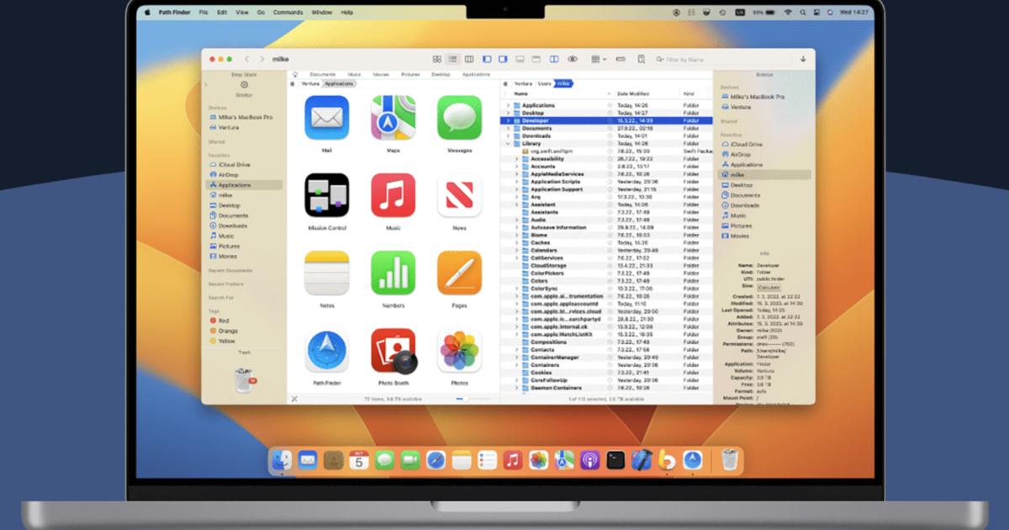Open the Commands menu
Viewport: 1009px width, 530px height.
click(x=288, y=13)
